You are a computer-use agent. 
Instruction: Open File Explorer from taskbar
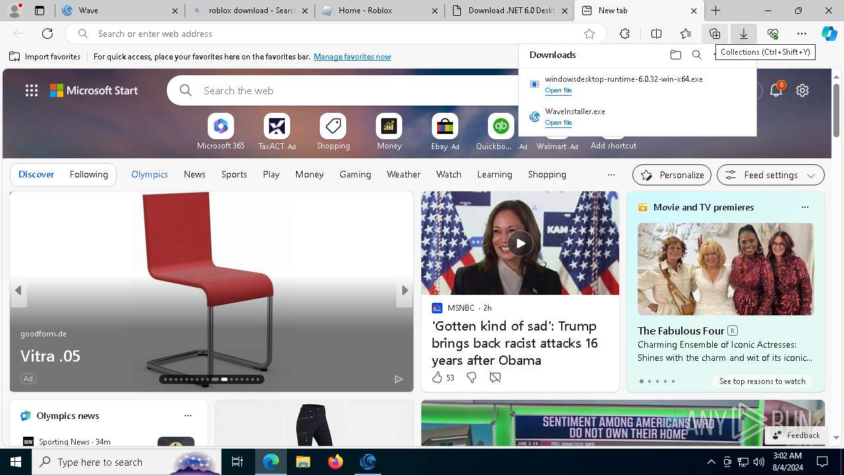(x=303, y=462)
